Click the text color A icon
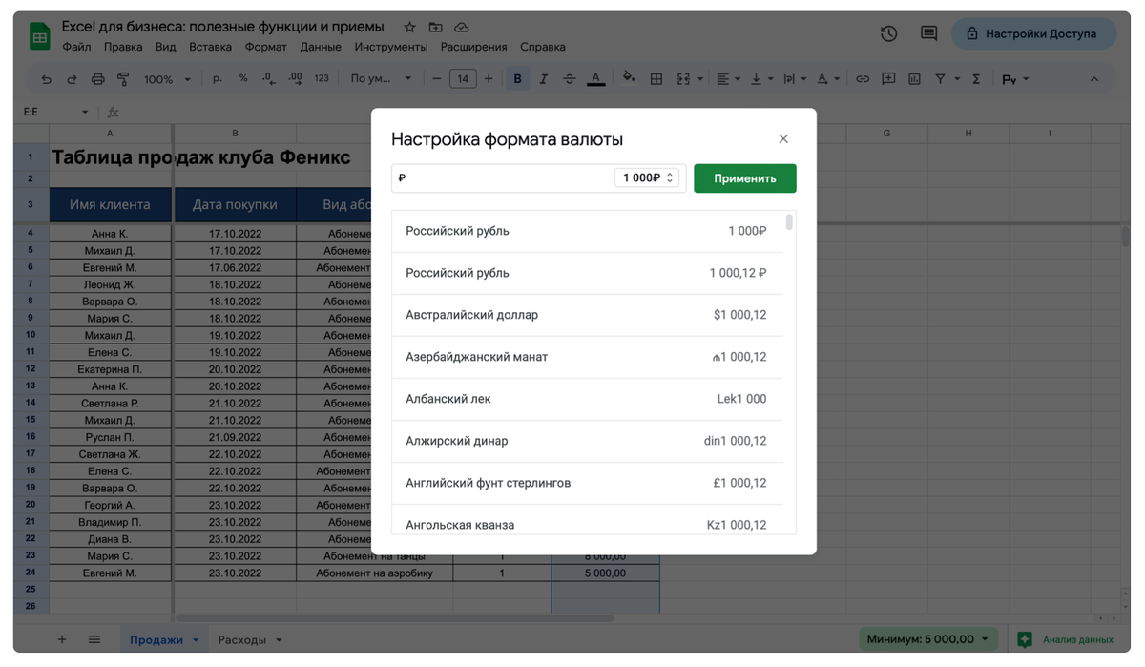The image size is (1145, 667). click(x=595, y=79)
